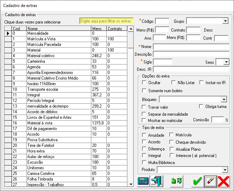Select the Time de Futebol row
This screenshot has height=191, width=234.
pos(66,145)
